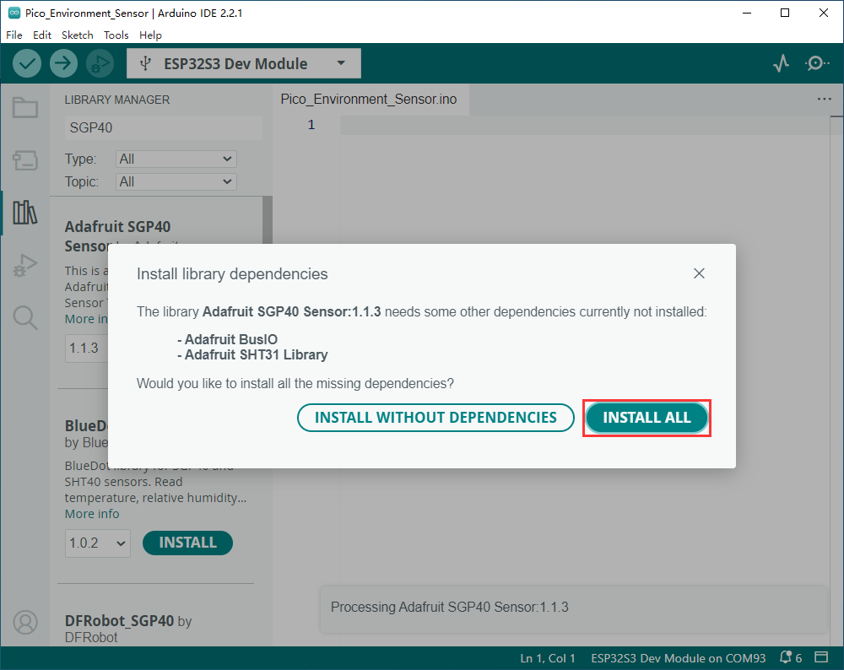Click line 1 in the code editor

(584, 125)
